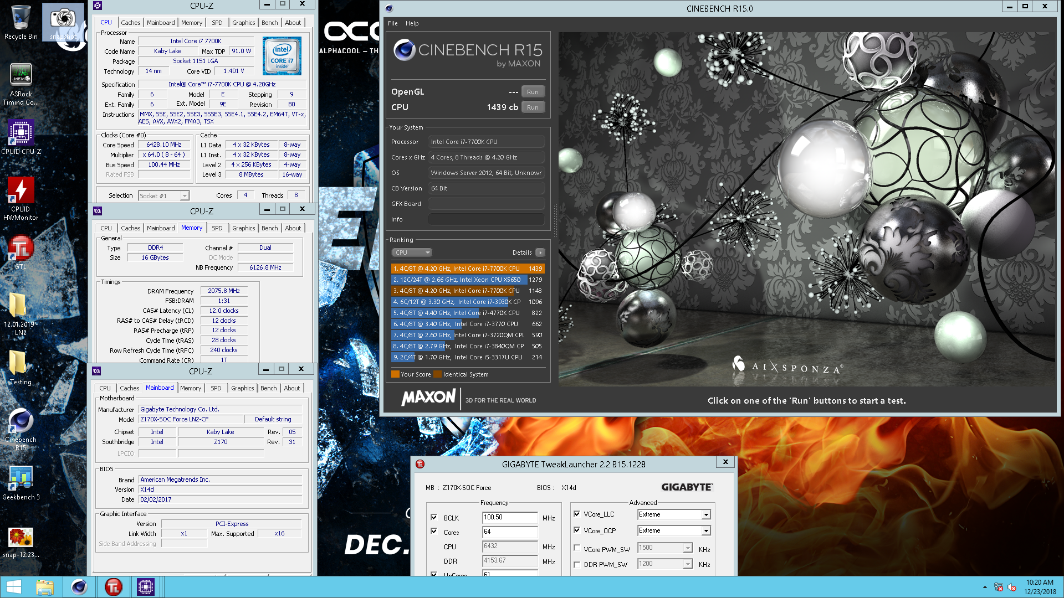Open the snap-12.23 image file icon
Image resolution: width=1064 pixels, height=598 pixels.
(x=21, y=542)
